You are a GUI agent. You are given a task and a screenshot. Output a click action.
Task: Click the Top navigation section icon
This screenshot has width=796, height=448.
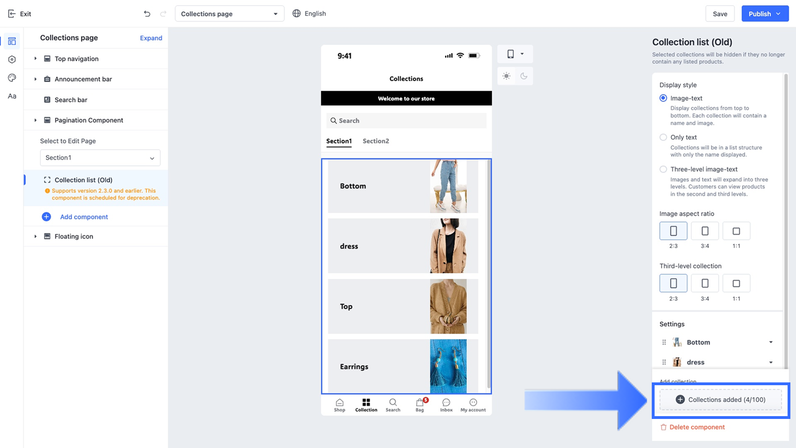(x=47, y=59)
